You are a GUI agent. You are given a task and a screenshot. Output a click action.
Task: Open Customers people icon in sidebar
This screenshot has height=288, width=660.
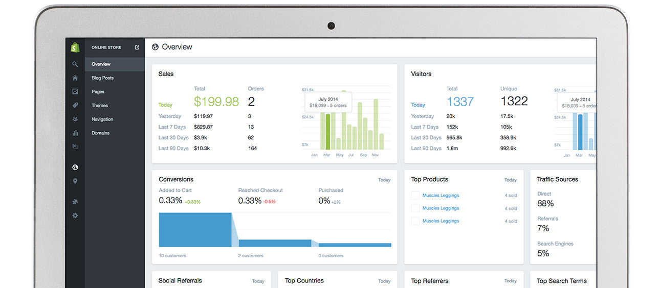(x=75, y=119)
